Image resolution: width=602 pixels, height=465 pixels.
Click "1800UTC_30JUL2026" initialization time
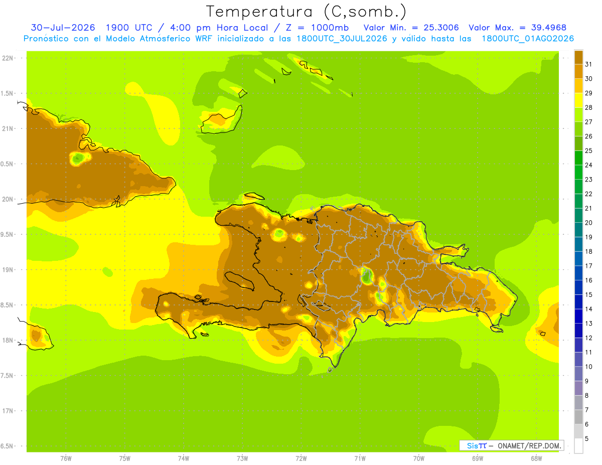(342, 39)
